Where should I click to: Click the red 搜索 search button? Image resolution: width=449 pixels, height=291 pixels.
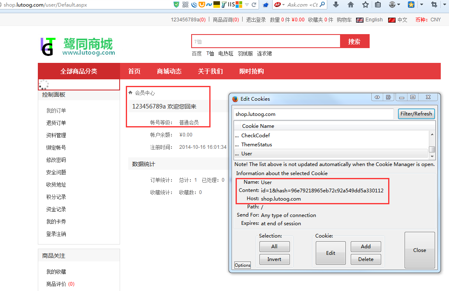click(x=354, y=42)
